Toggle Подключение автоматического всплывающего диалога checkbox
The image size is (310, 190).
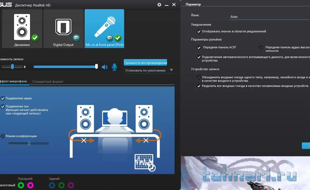click(199, 57)
